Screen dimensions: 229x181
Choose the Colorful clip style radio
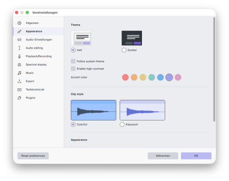pos(73,125)
